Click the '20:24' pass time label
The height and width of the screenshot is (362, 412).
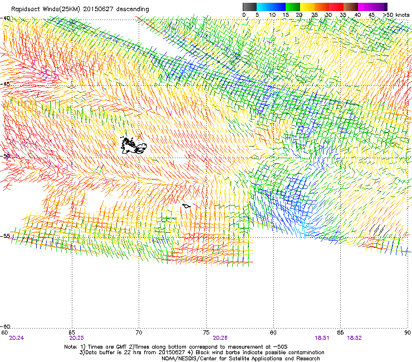tap(16, 338)
